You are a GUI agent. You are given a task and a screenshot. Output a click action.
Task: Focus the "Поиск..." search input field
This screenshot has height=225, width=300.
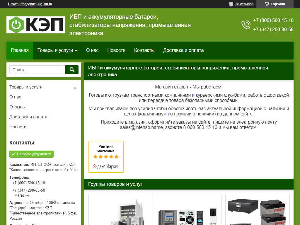coord(37,70)
